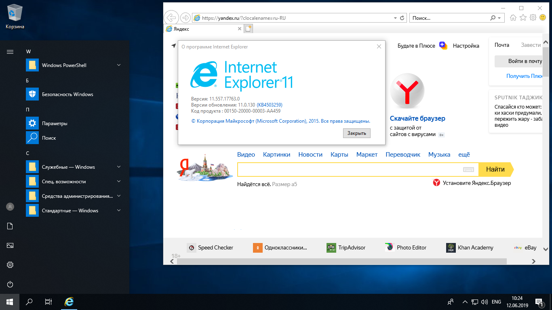Screen dimensions: 552x310
Task: Click the IE Back navigation button
Action: 171,18
